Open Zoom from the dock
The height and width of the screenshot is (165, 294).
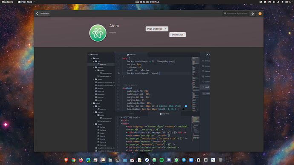tap(191, 160)
